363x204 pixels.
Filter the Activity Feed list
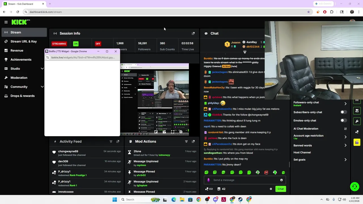pyautogui.click(x=111, y=141)
